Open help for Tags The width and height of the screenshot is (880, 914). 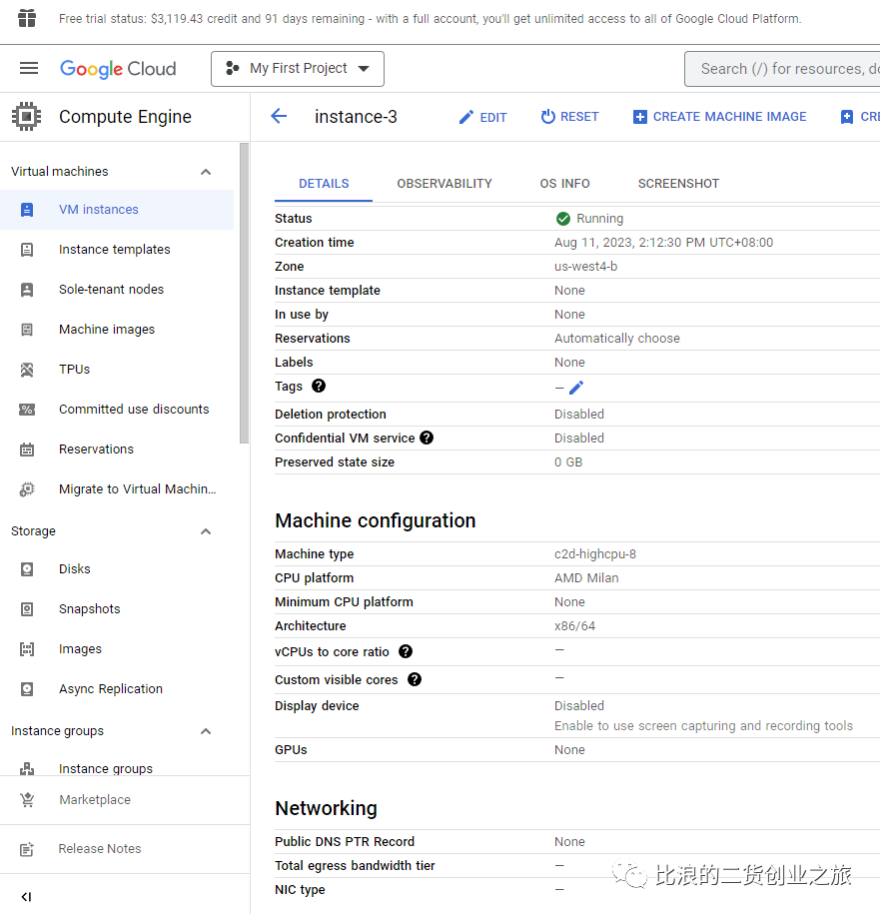tap(319, 386)
